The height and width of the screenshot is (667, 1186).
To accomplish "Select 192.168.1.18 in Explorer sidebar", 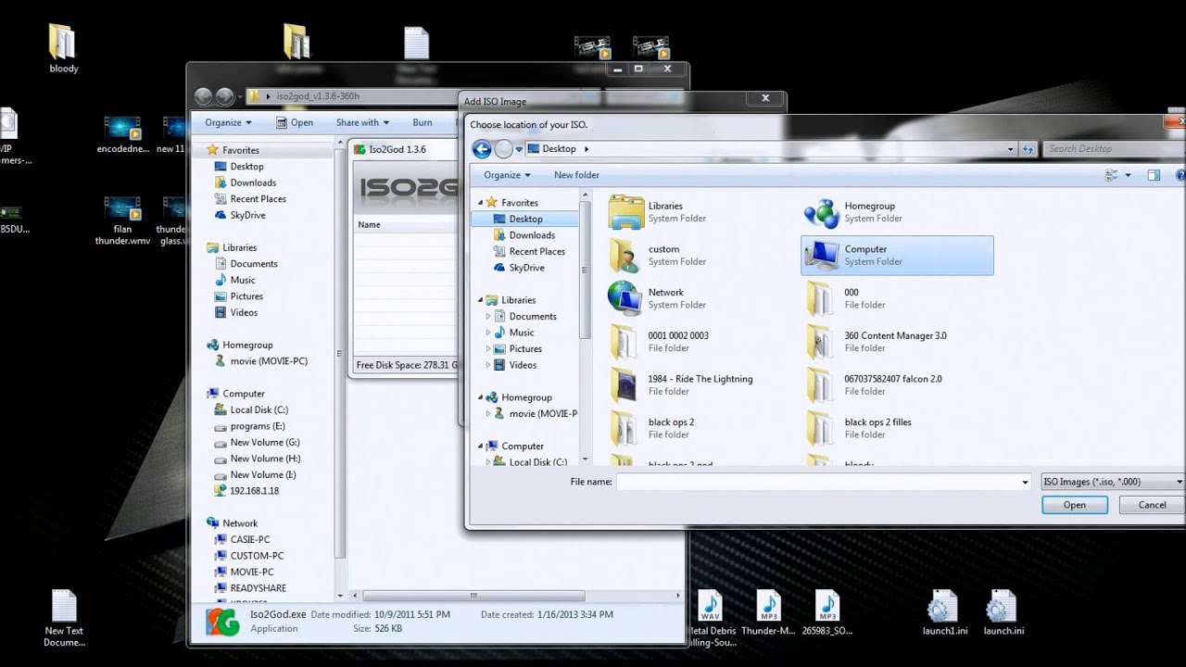I will [246, 491].
